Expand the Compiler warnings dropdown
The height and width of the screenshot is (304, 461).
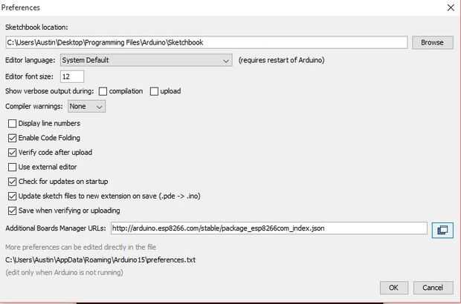[x=86, y=107]
